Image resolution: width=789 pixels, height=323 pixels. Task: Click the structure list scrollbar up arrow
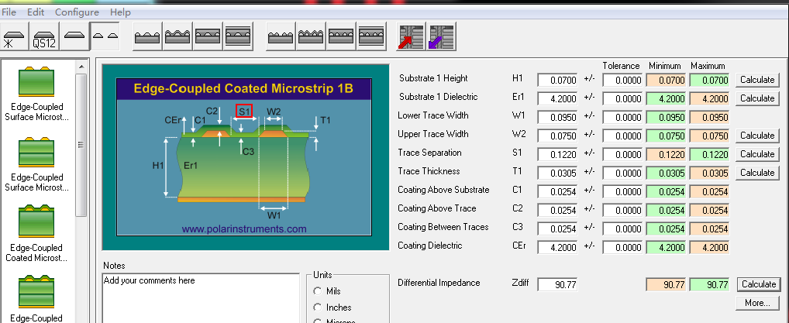tap(81, 68)
